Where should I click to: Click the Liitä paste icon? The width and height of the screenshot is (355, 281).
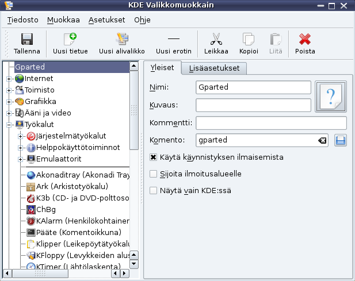coord(276,39)
